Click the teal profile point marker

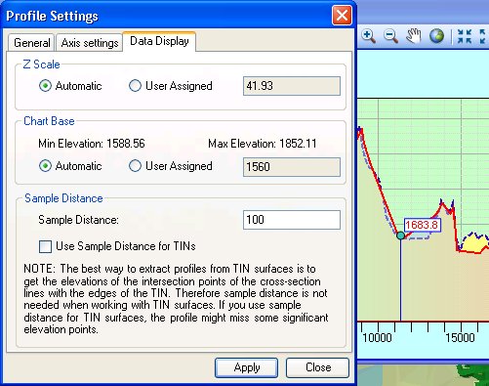click(401, 236)
